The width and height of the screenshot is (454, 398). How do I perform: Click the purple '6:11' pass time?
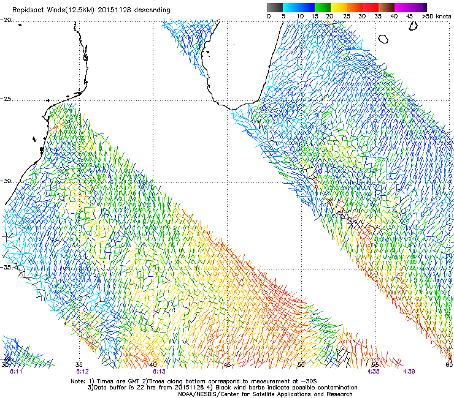point(16,372)
